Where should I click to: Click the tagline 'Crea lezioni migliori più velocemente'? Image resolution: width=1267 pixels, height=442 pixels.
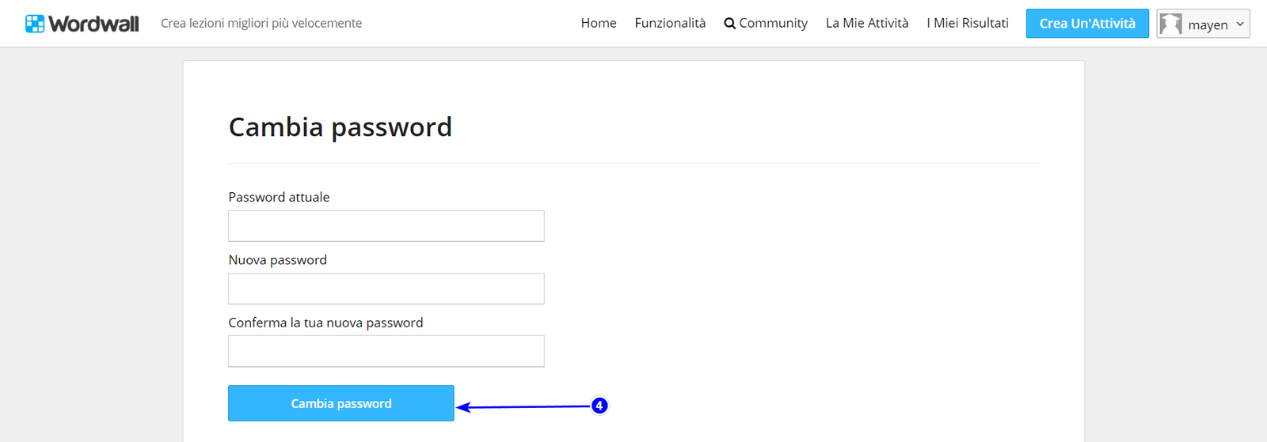tap(261, 24)
